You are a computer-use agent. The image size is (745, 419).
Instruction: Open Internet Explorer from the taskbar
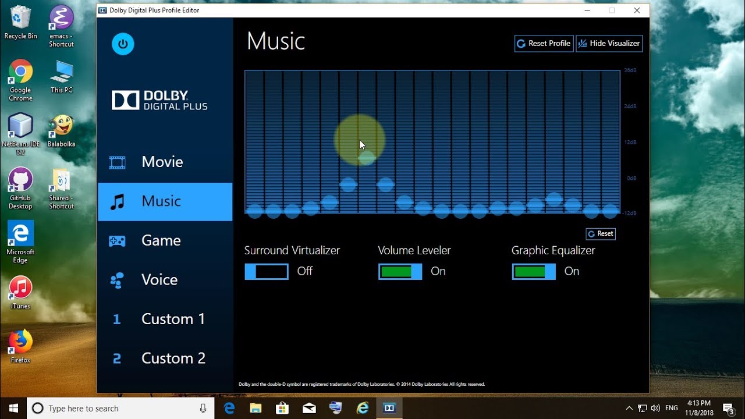[x=363, y=409]
